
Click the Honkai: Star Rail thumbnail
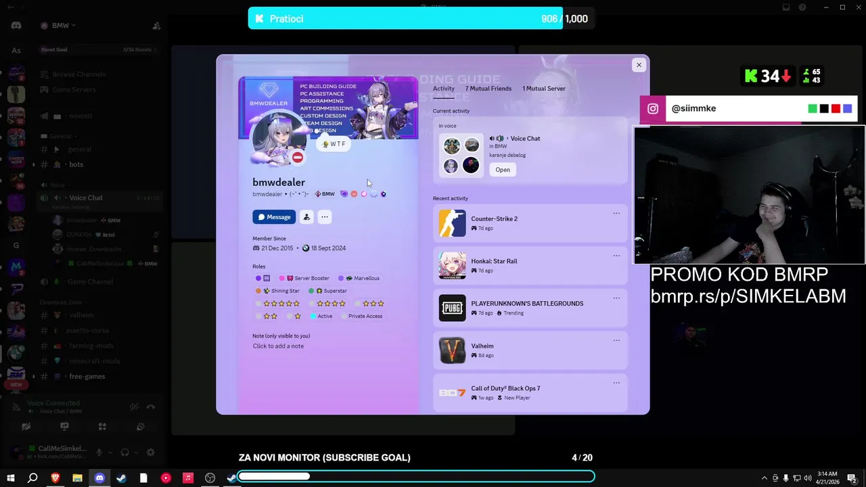coord(452,266)
